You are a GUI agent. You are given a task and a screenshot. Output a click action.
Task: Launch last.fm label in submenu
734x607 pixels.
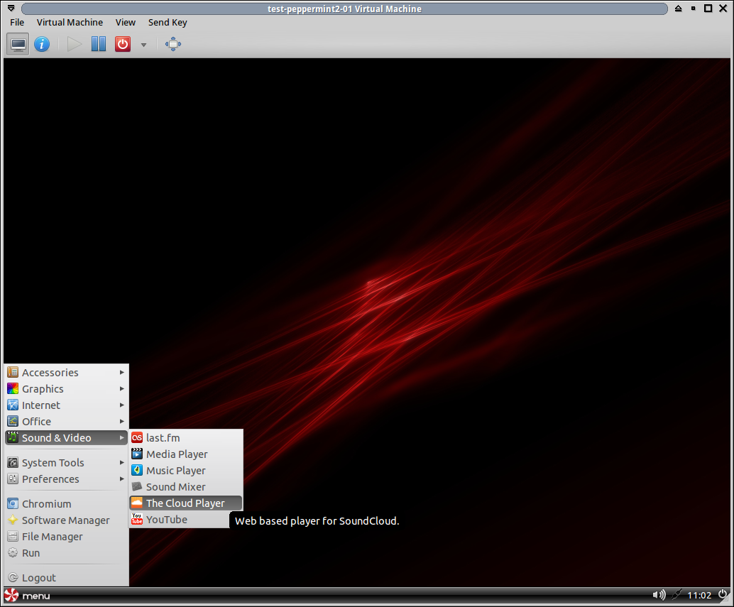coord(163,438)
